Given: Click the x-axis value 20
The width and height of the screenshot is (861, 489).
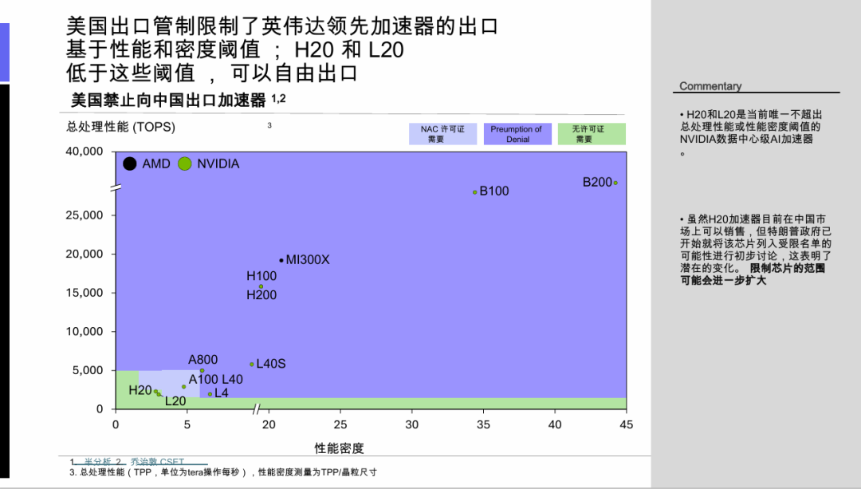Looking at the screenshot, I should (x=269, y=424).
